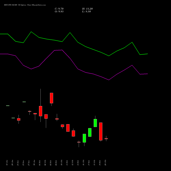
Task: Click the '12 Feb' date label
Action: click(x=73, y=163)
